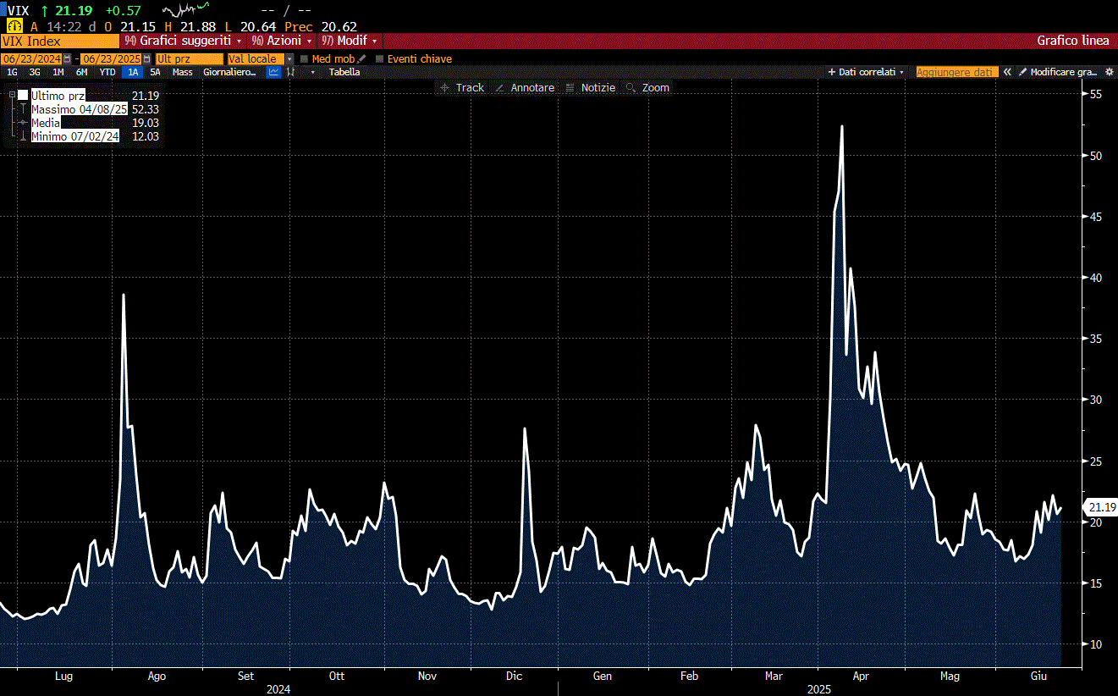Screen dimensions: 1118x696
Task: Toggle the Med mob checkbox
Action: point(304,58)
